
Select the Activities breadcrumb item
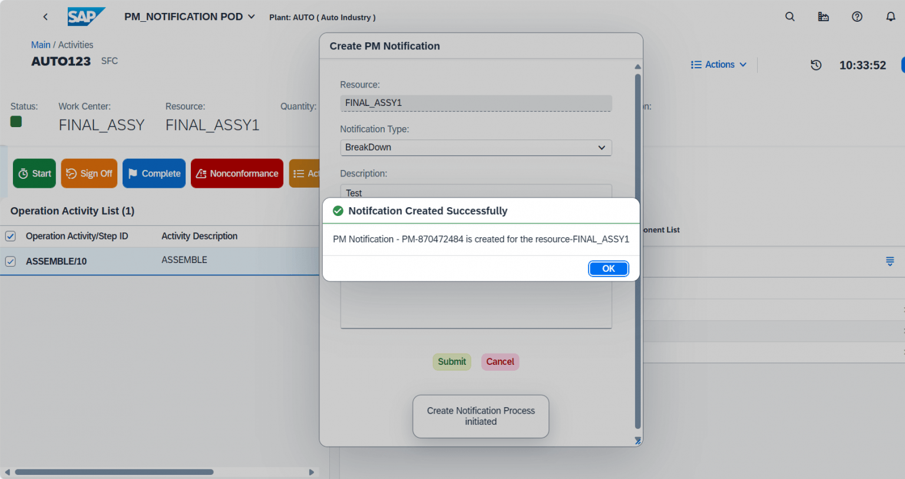click(x=77, y=44)
